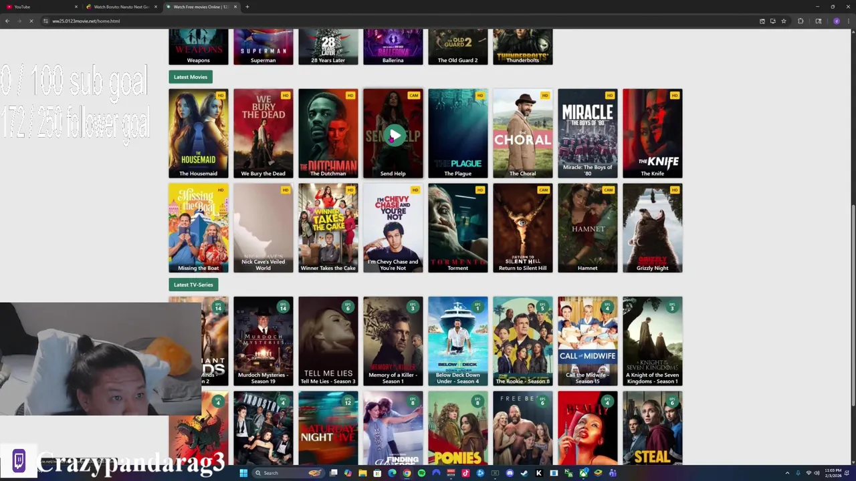This screenshot has width=856, height=481.
Task: Open We Bury the Dead movie poster
Action: click(x=263, y=134)
